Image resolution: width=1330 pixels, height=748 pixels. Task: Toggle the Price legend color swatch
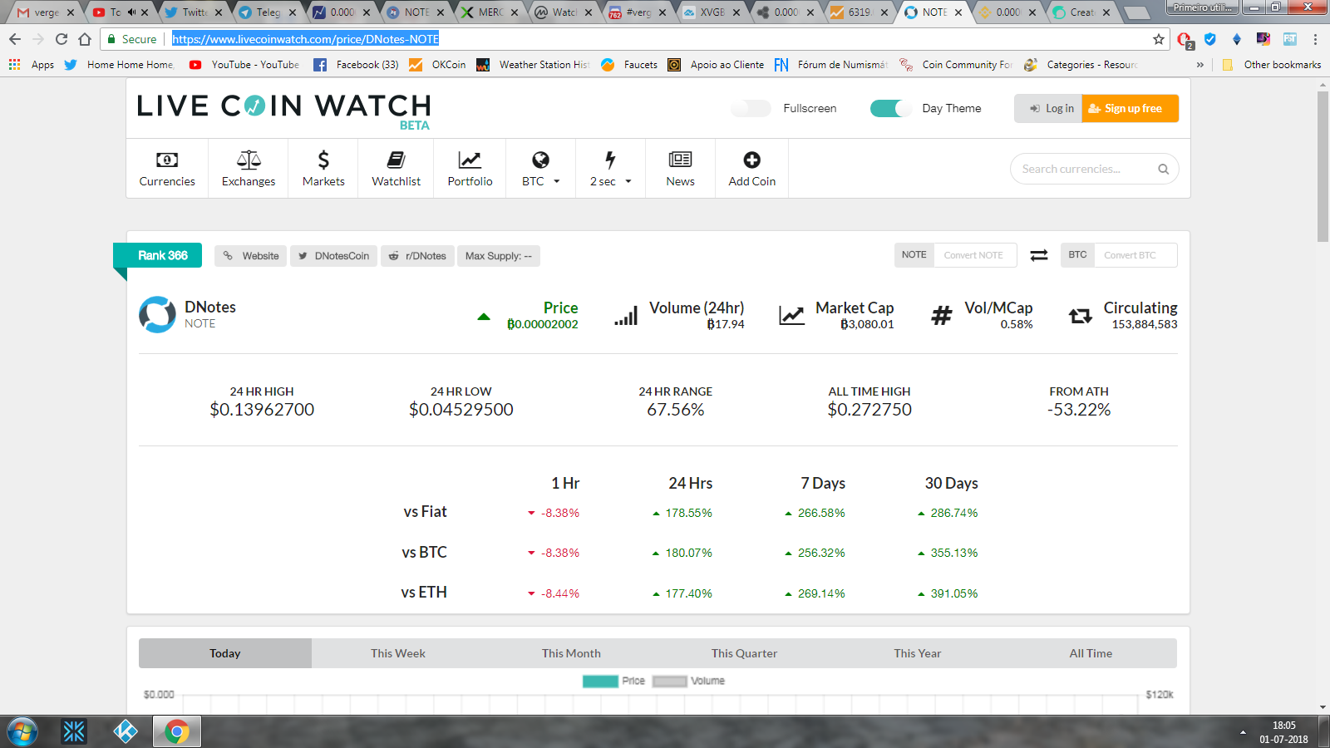point(600,682)
